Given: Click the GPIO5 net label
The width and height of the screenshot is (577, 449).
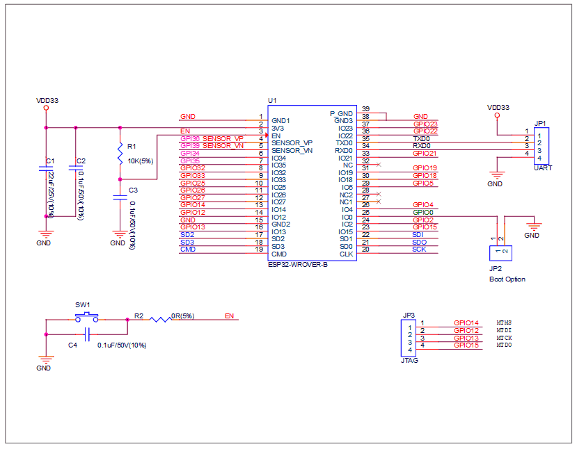Looking at the screenshot, I should (x=423, y=183).
